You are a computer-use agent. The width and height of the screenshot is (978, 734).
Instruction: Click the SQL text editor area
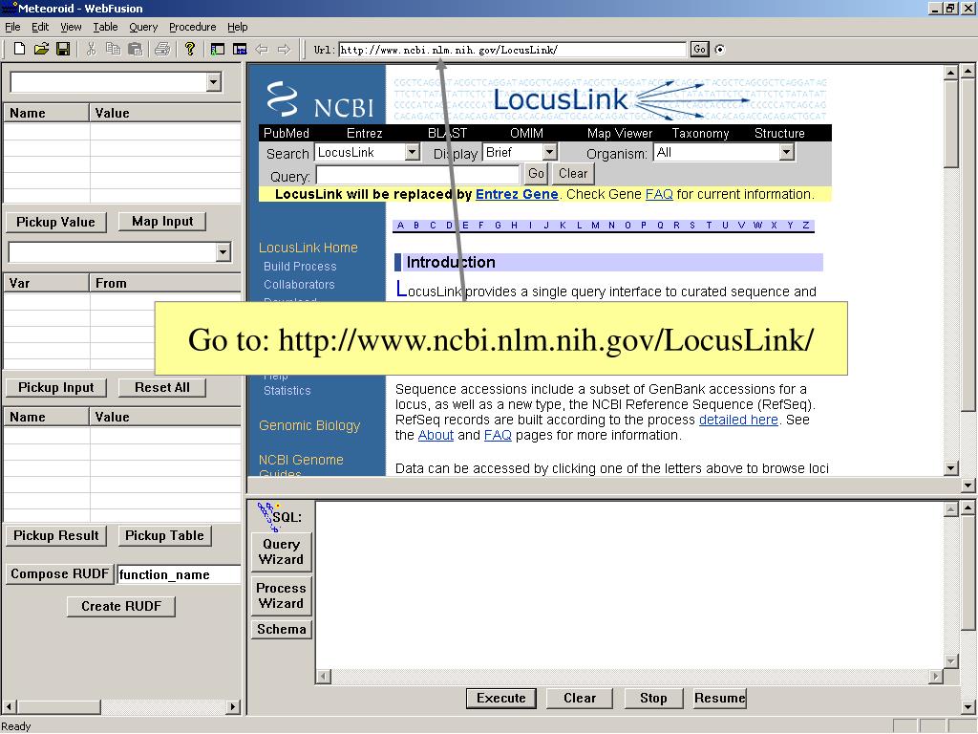pyautogui.click(x=628, y=586)
